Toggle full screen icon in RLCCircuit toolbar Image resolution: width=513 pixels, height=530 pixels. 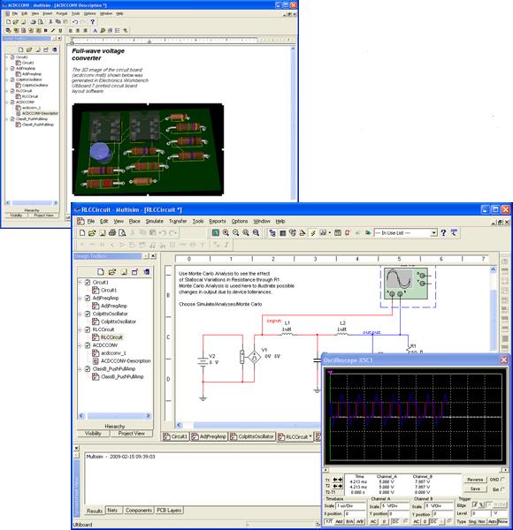pyautogui.click(x=215, y=233)
